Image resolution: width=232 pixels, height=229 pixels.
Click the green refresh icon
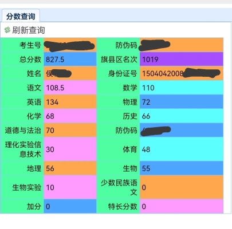[x=7, y=30]
